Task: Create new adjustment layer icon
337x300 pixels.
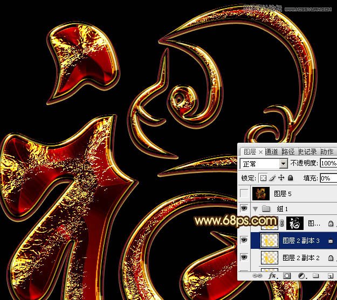Action: 302,276
